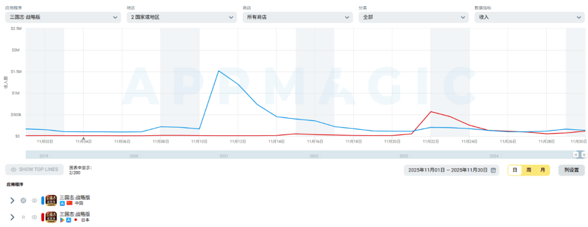The height and width of the screenshot is (227, 588).
Task: Switch to the 周 weekly granularity tab
Action: (528, 170)
